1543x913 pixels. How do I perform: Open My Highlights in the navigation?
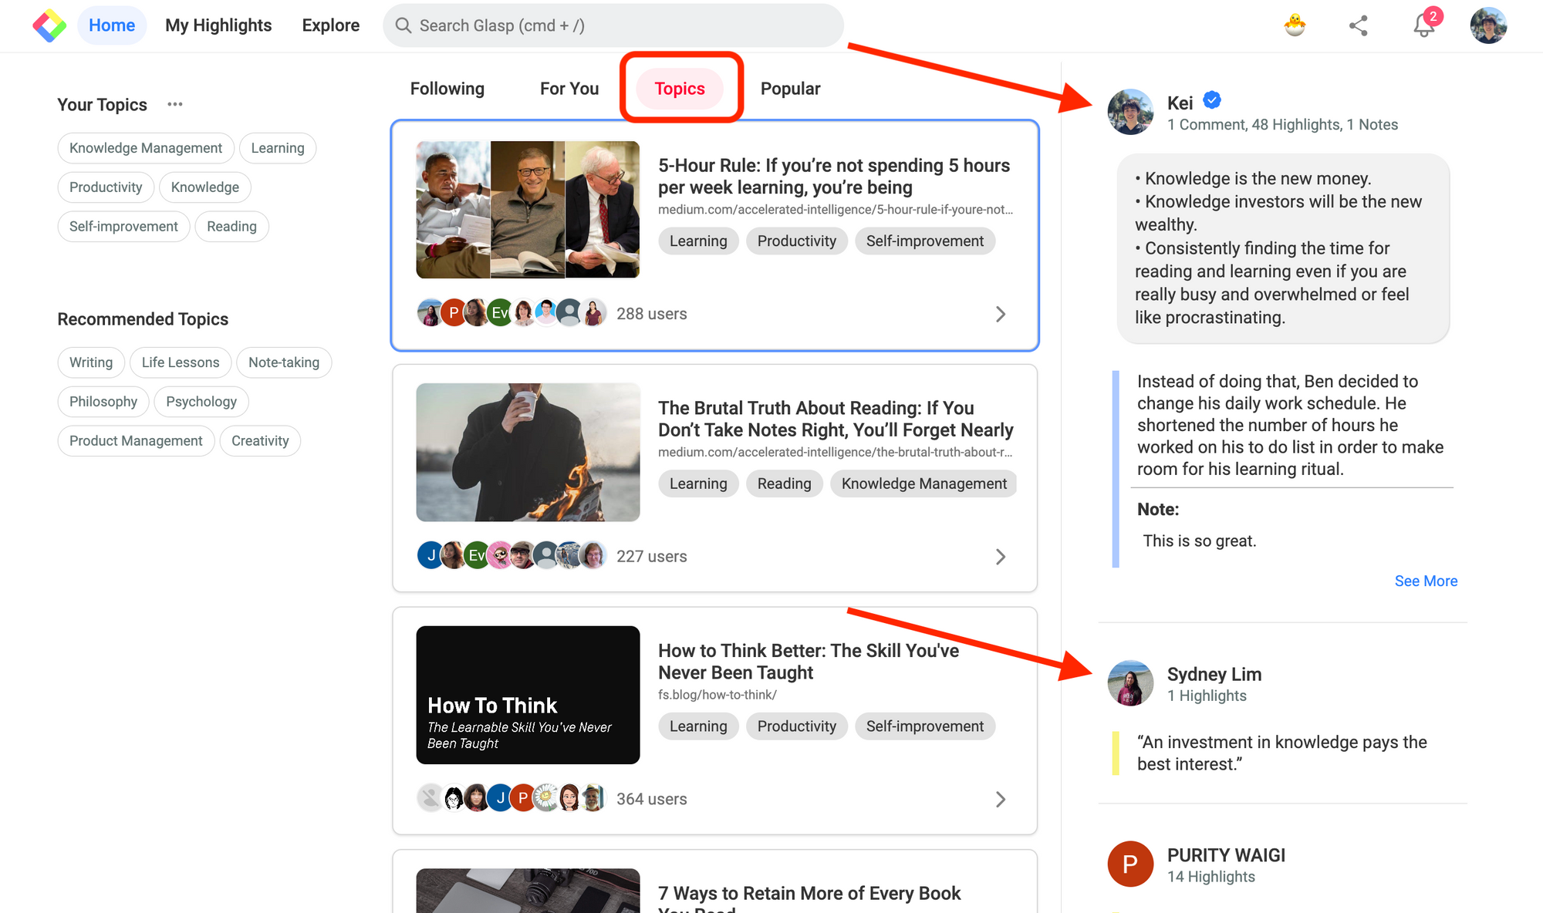tap(218, 25)
